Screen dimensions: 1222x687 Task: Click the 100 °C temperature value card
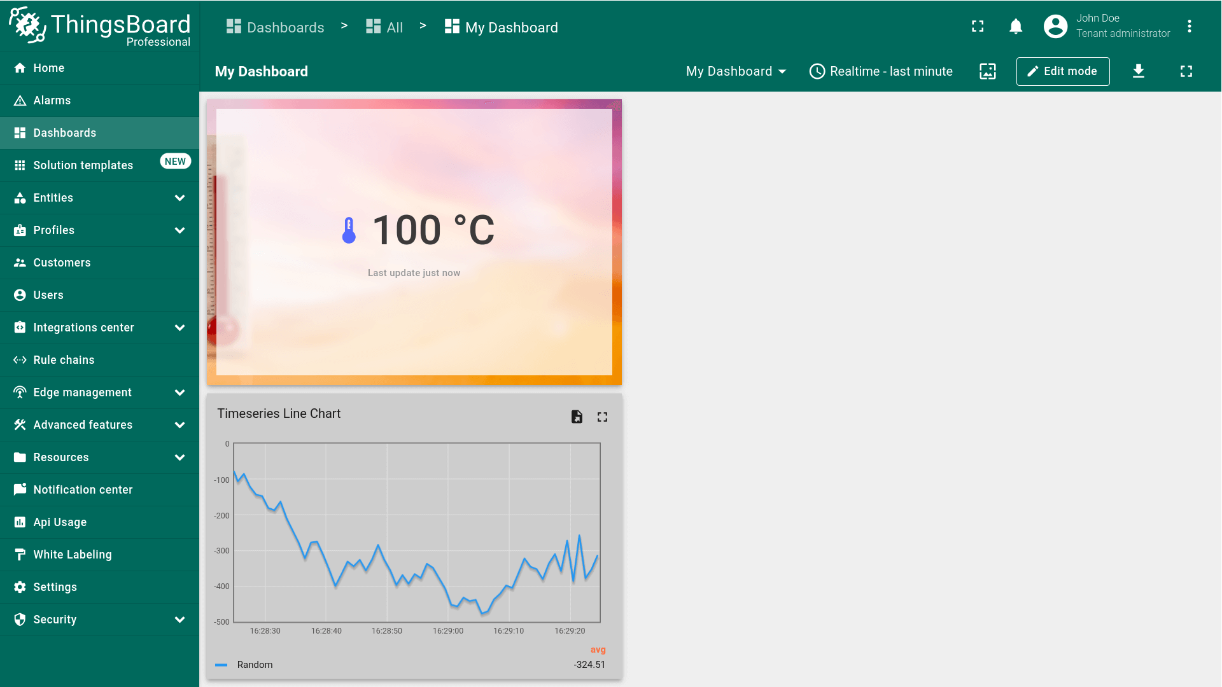coord(414,242)
